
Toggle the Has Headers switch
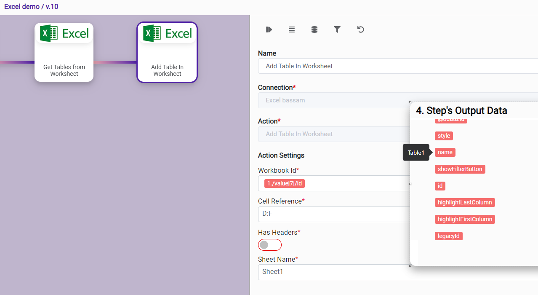(269, 245)
